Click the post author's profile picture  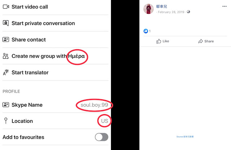[149, 9]
